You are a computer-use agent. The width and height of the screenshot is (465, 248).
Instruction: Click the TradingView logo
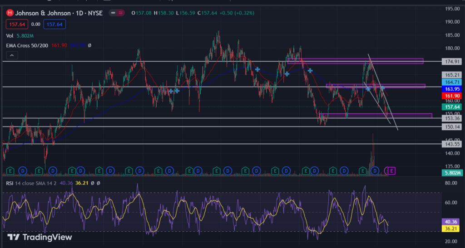pos(40,237)
